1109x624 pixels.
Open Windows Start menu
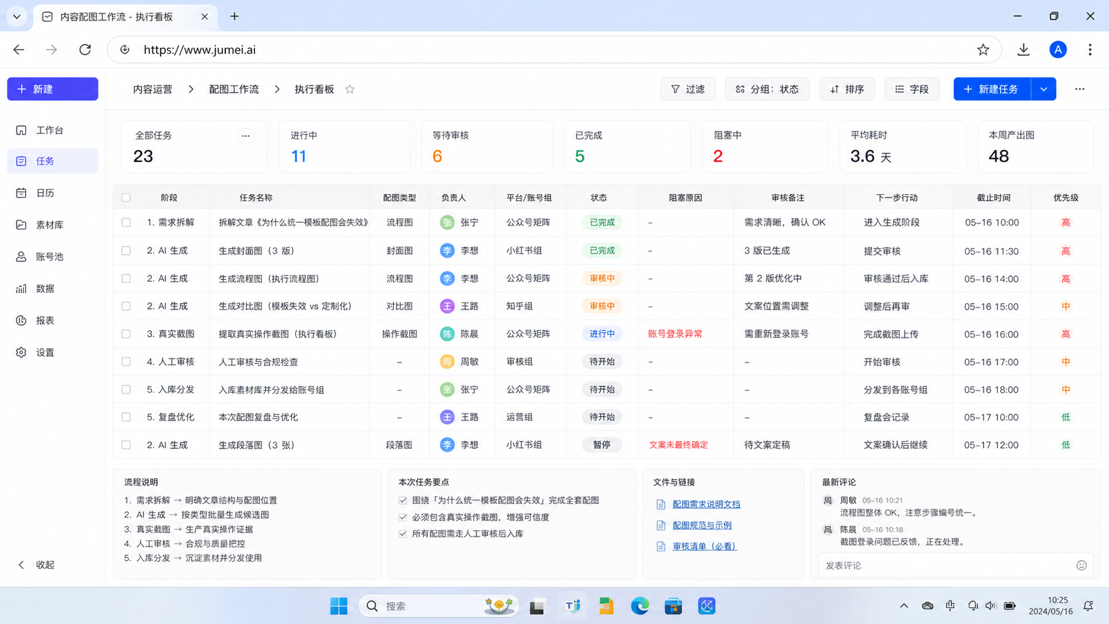pyautogui.click(x=339, y=606)
